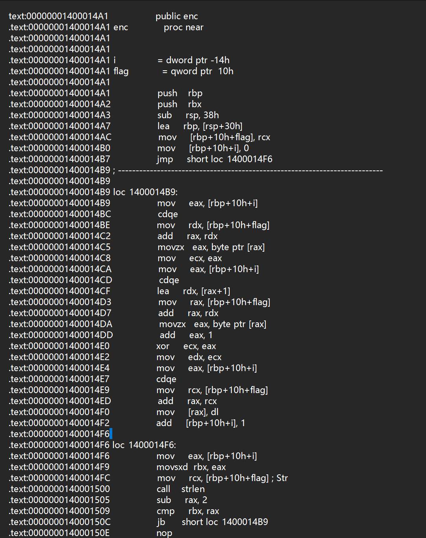This screenshot has width=426, height=538.
Task: Click the "lea rbp, [rsp+30h]" instruction
Action: 200,126
